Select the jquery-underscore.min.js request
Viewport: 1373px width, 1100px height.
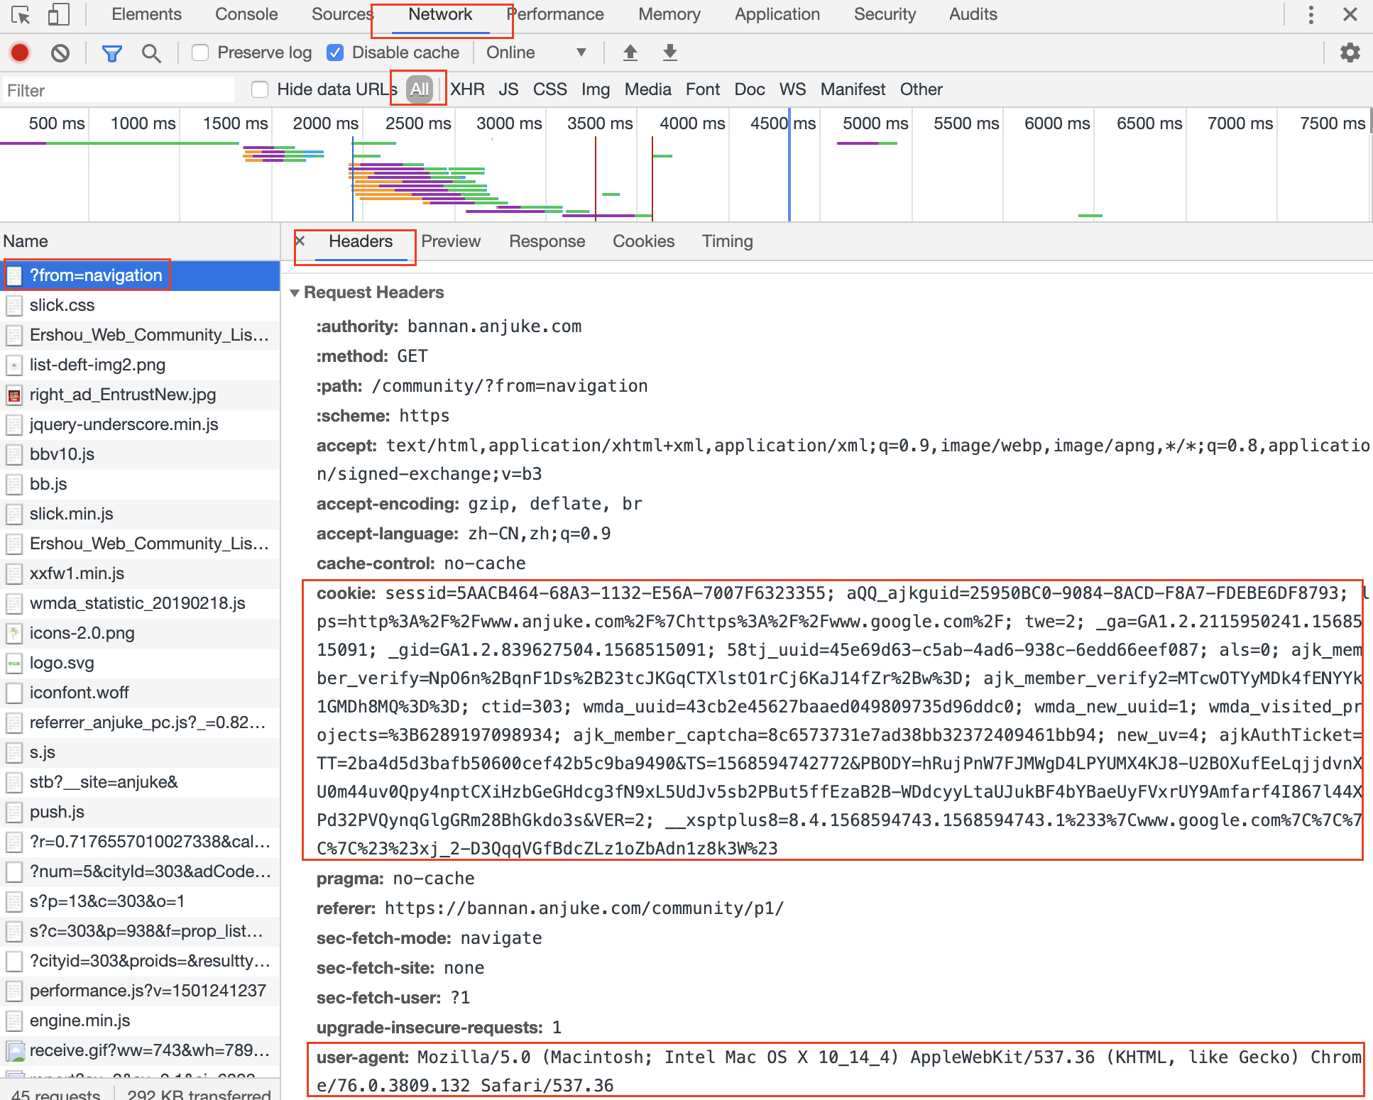124,424
